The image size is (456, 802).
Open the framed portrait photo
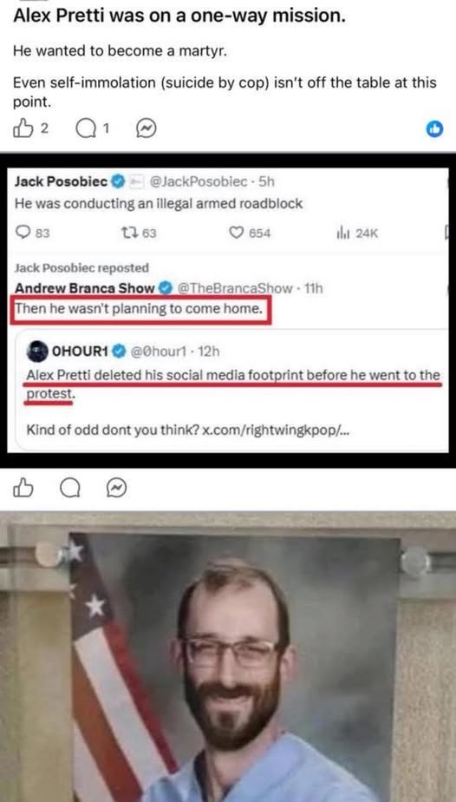point(228,665)
